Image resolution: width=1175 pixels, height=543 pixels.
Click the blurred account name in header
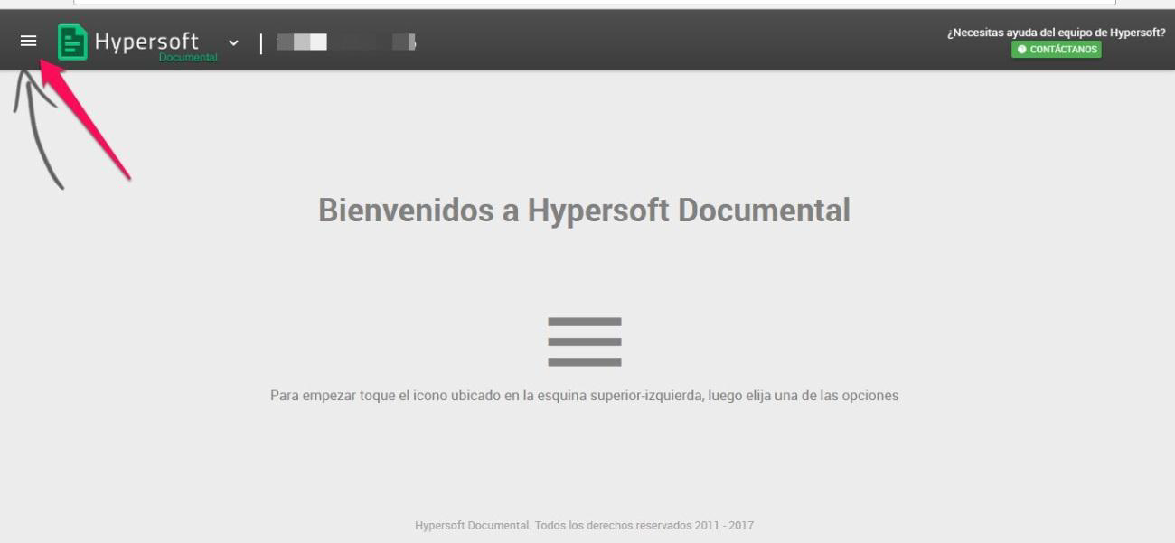(346, 42)
